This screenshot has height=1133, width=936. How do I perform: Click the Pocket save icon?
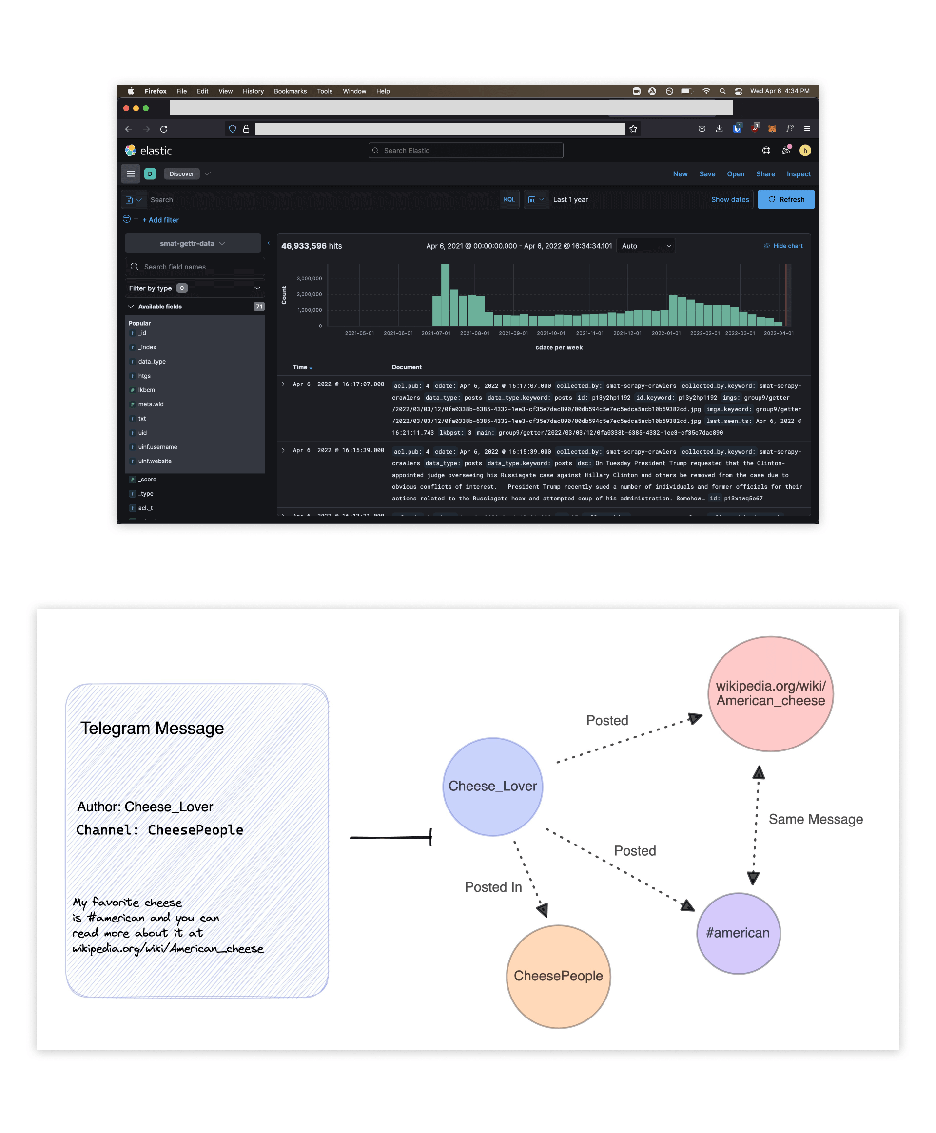coord(702,129)
